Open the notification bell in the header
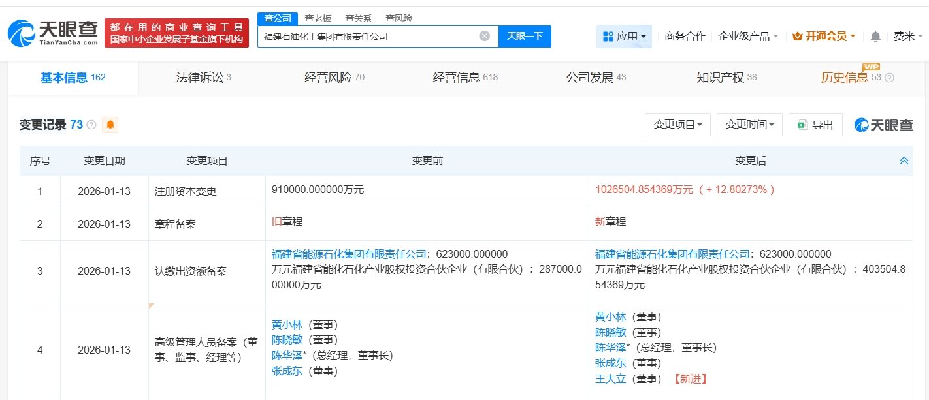Screen dimensions: 929x400 (875, 37)
